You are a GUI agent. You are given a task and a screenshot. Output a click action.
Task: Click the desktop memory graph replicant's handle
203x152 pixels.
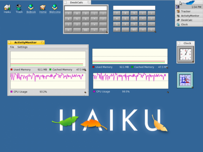click(x=167, y=68)
